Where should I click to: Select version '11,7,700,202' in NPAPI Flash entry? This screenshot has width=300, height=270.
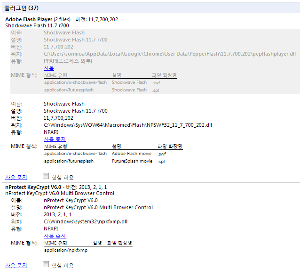(58, 118)
